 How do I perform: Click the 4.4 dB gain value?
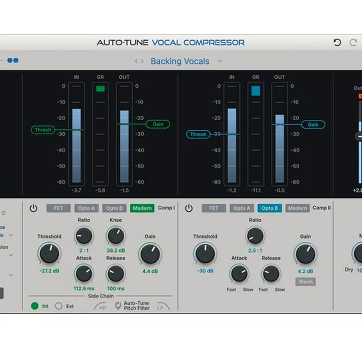pyautogui.click(x=150, y=271)
